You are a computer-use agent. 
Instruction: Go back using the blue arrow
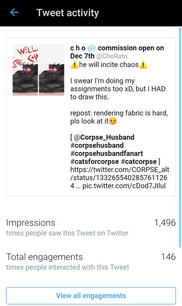pyautogui.click(x=14, y=13)
